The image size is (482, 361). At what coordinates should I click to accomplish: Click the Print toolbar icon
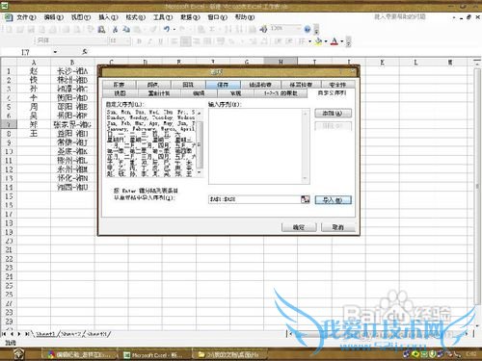(66, 30)
